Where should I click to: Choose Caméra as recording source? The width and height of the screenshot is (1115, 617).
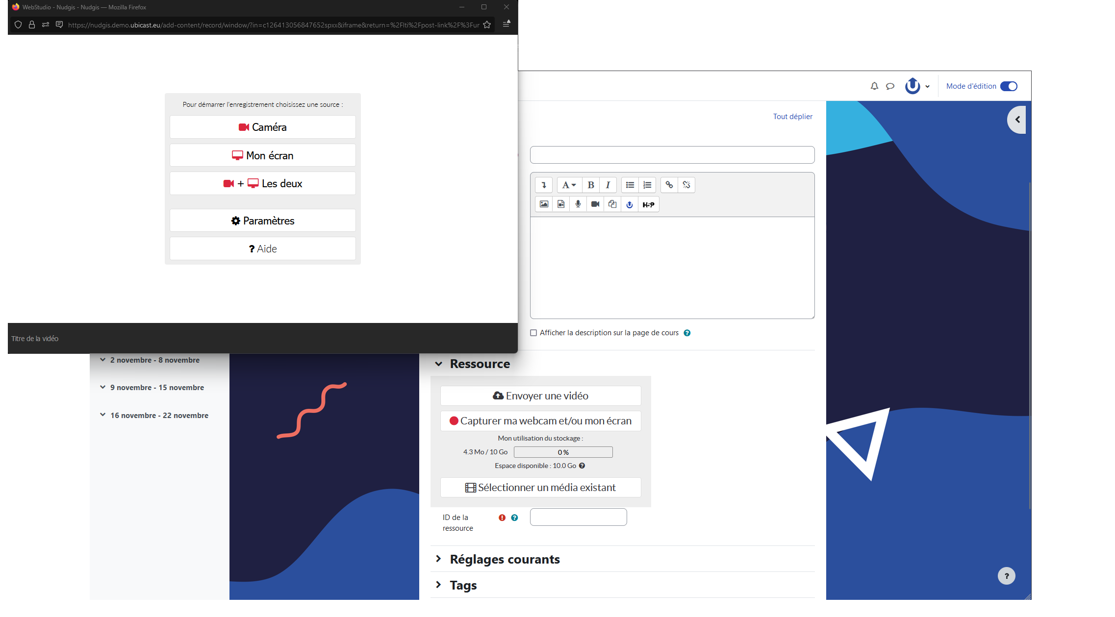(x=262, y=127)
